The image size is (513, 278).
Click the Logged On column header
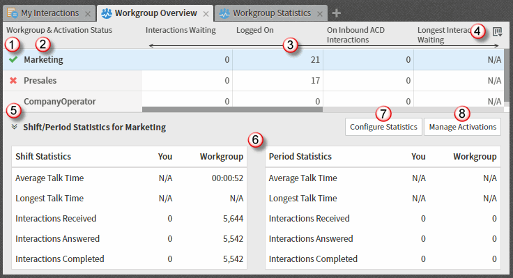[x=255, y=30]
